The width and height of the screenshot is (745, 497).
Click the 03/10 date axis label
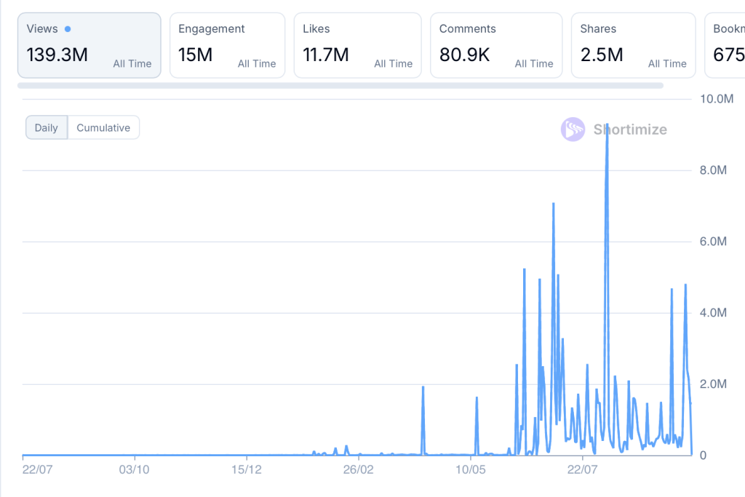tap(134, 469)
